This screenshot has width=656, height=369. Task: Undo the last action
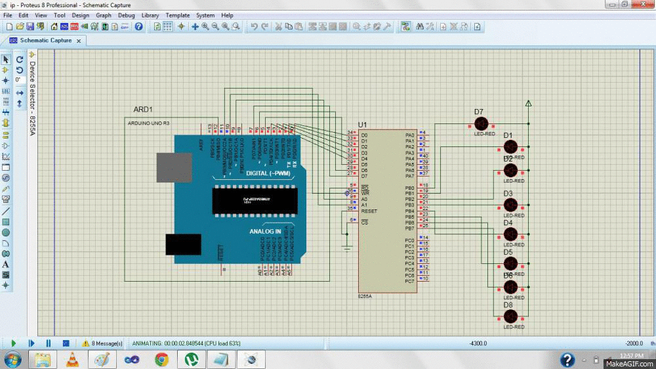tap(254, 27)
